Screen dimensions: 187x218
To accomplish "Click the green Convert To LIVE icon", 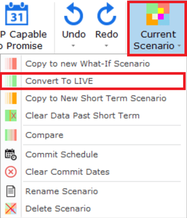I will [11, 81].
